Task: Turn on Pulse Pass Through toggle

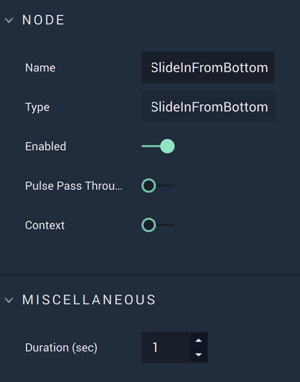Action: coord(158,186)
